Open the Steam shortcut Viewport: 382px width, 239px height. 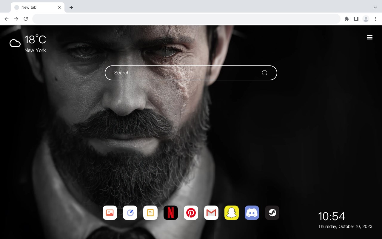click(272, 213)
